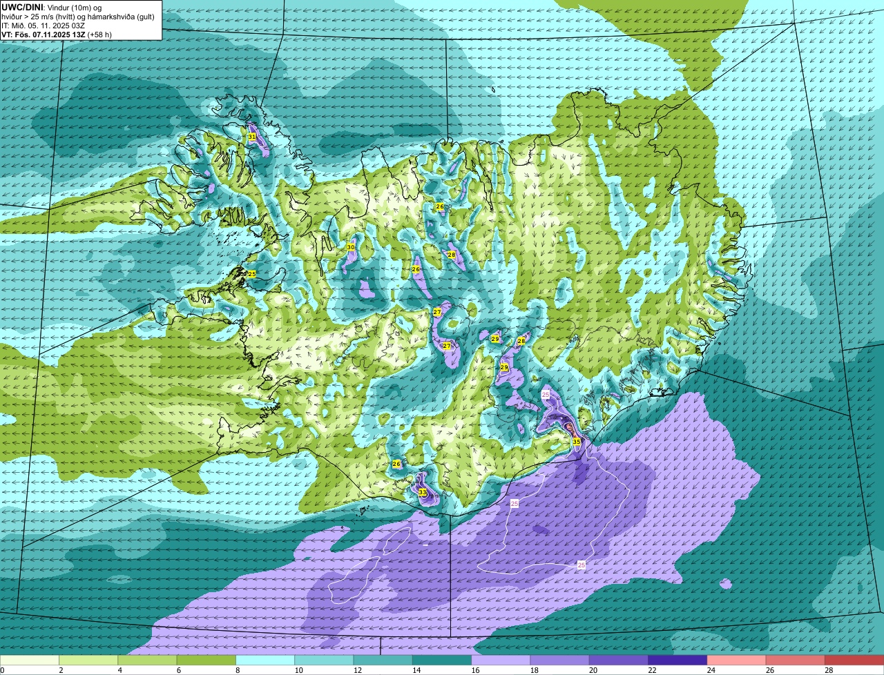
Task: Click the colorbar tick label '6'
Action: coord(178,670)
